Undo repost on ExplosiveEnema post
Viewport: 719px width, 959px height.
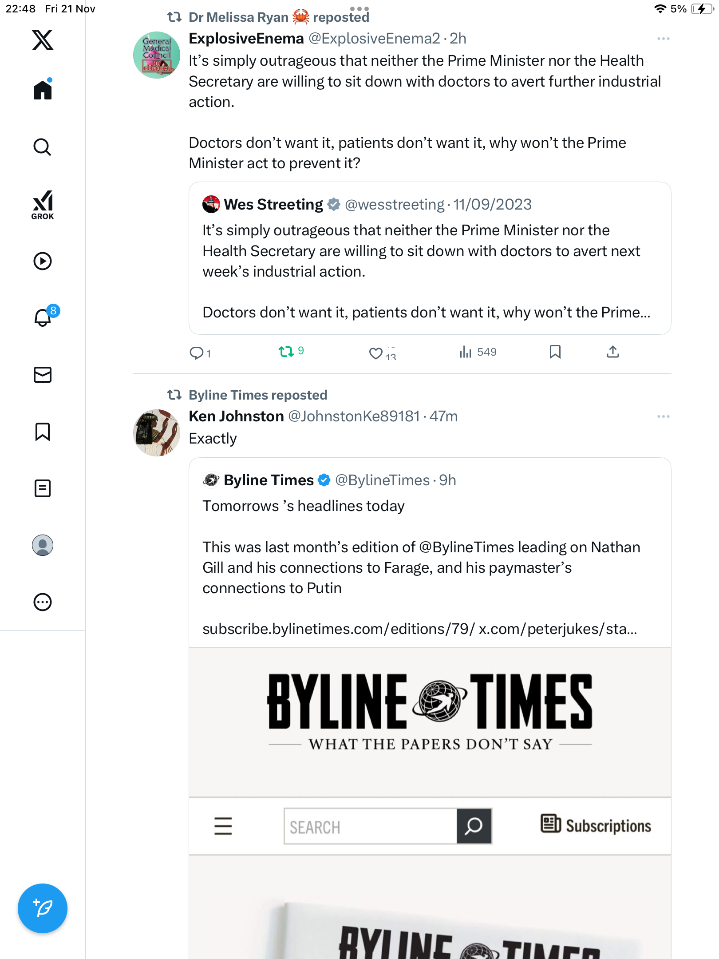pyautogui.click(x=286, y=352)
